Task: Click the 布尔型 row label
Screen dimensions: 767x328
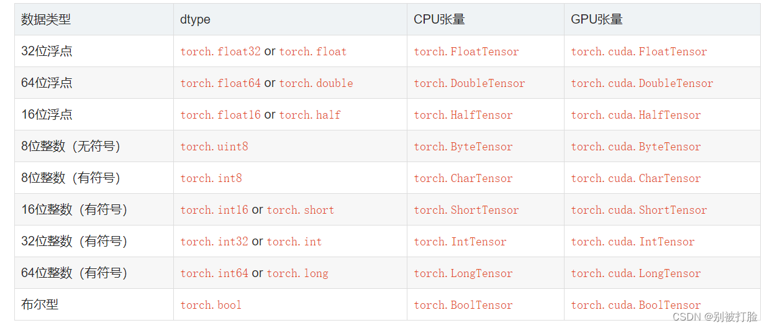Action: click(x=40, y=304)
